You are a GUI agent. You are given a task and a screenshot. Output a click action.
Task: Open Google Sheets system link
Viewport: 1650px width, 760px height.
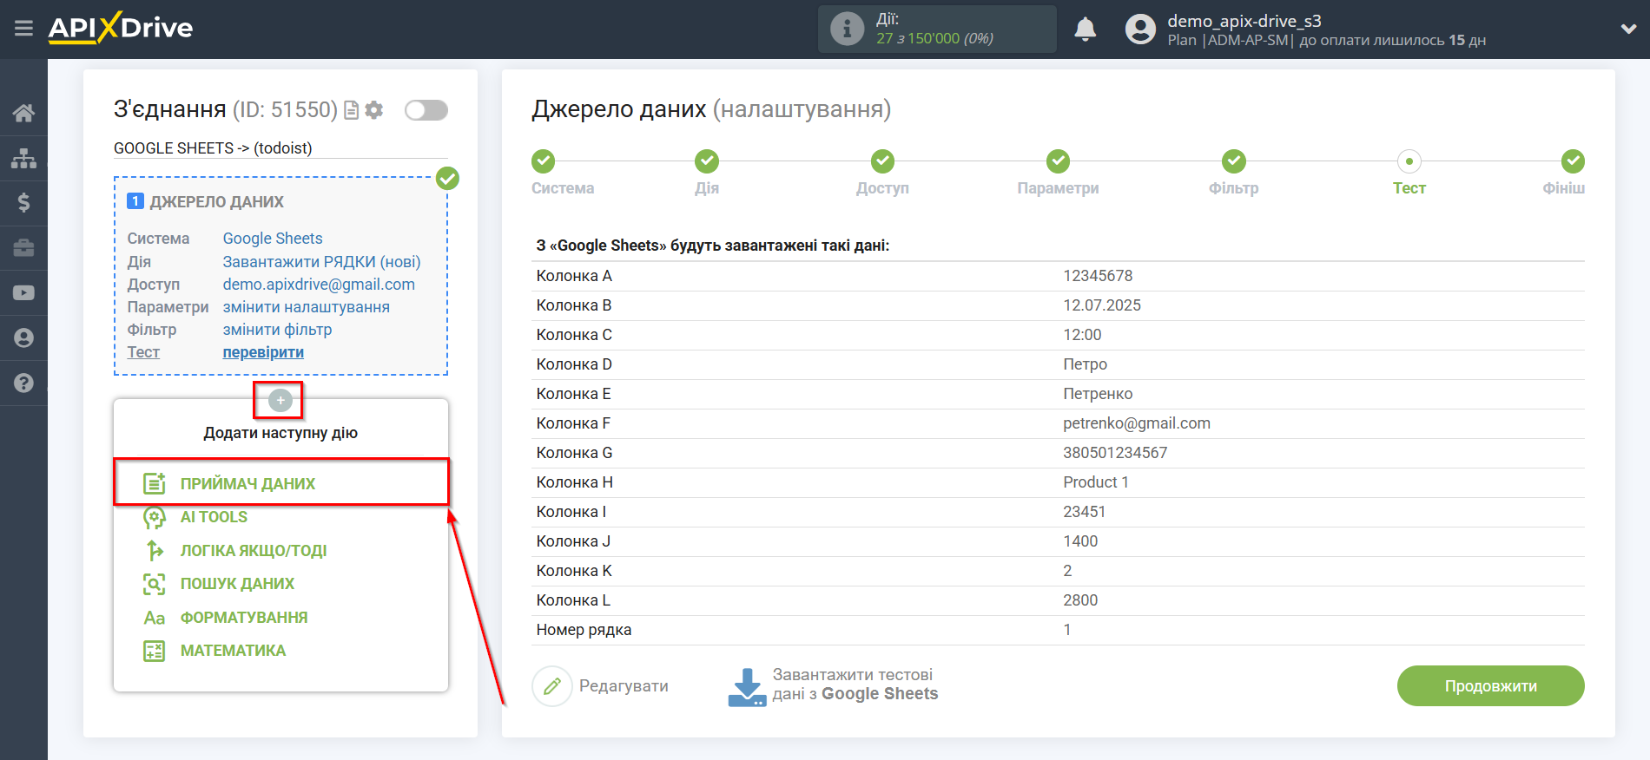273,239
